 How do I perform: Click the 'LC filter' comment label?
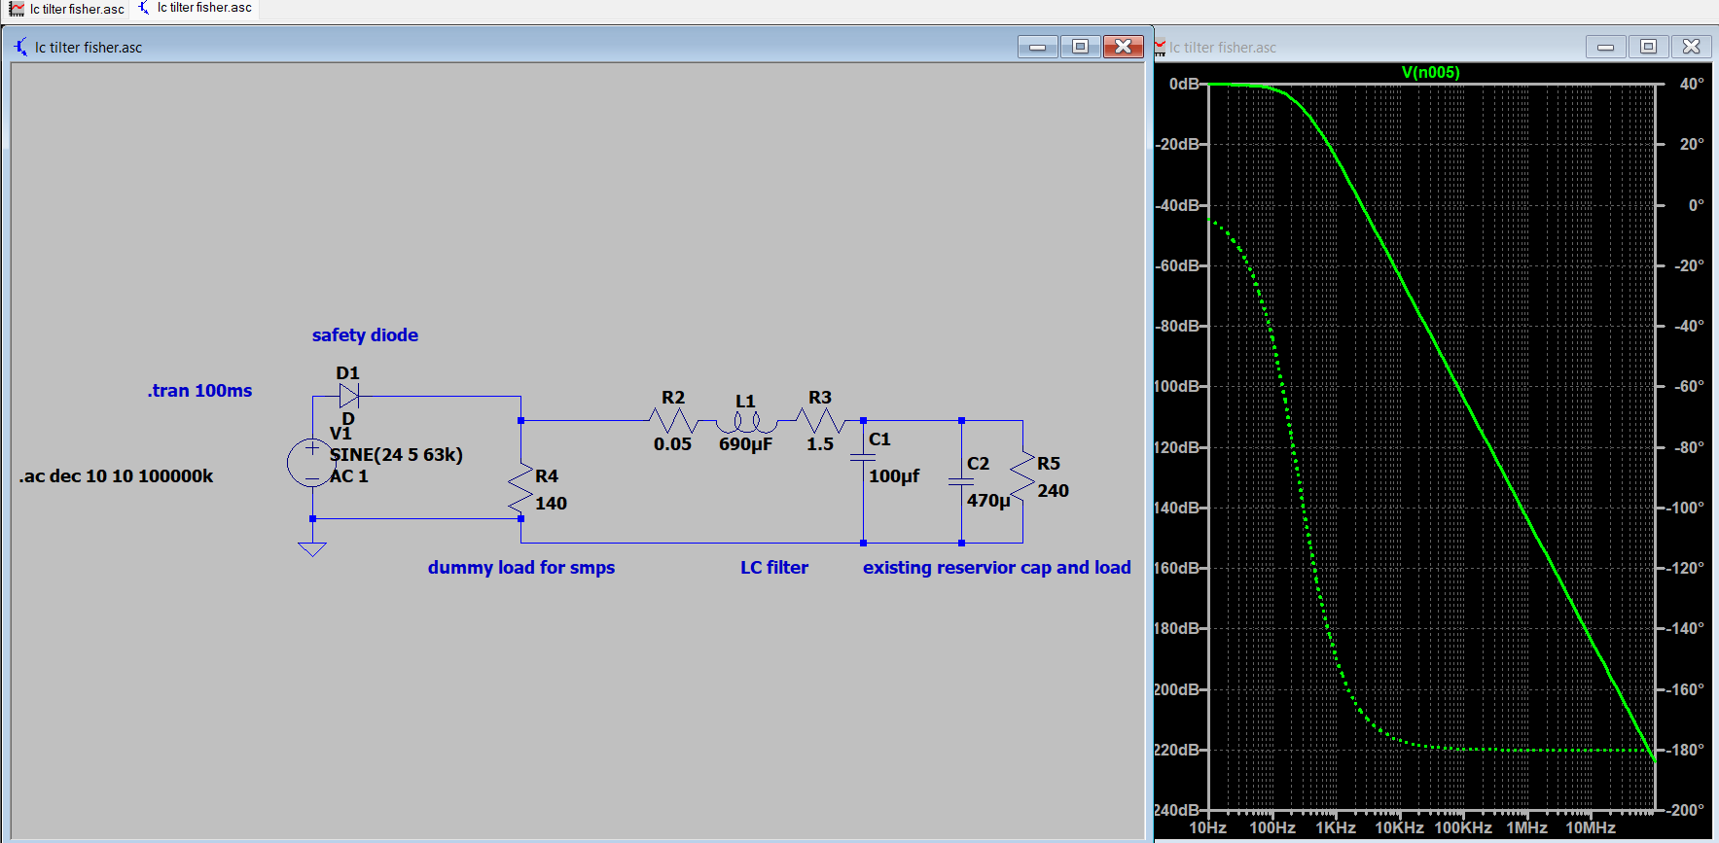click(x=773, y=567)
